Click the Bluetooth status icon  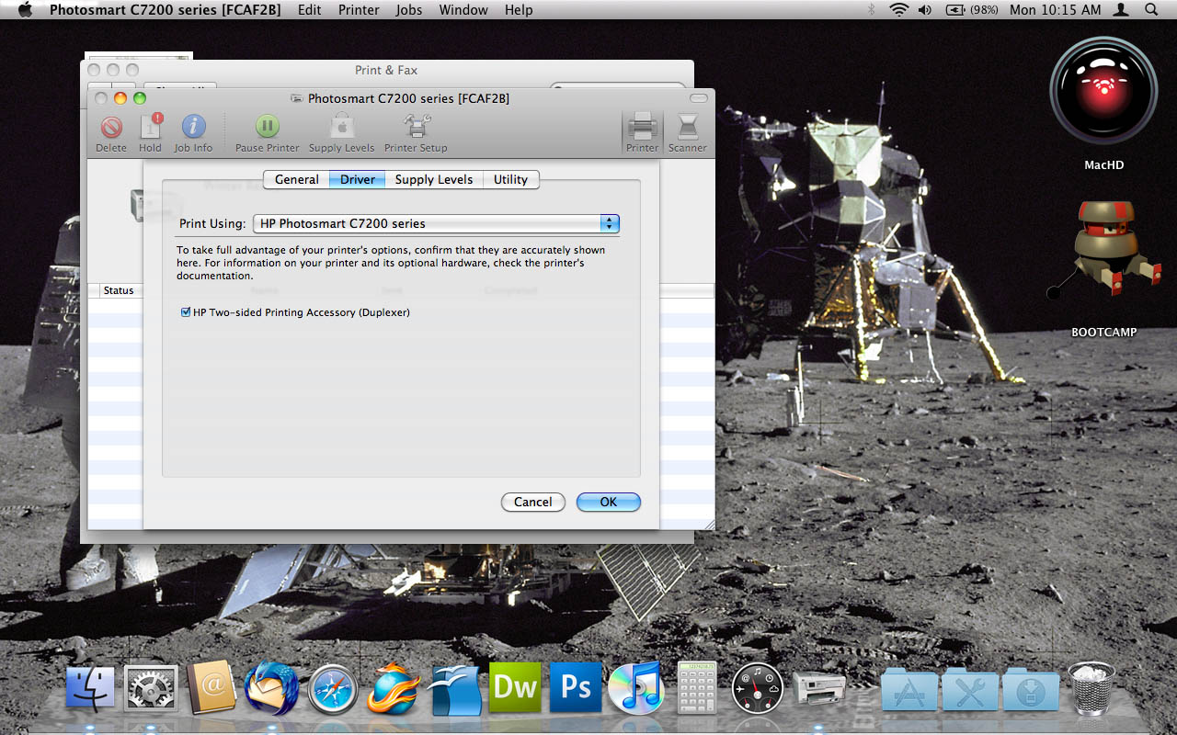(871, 9)
